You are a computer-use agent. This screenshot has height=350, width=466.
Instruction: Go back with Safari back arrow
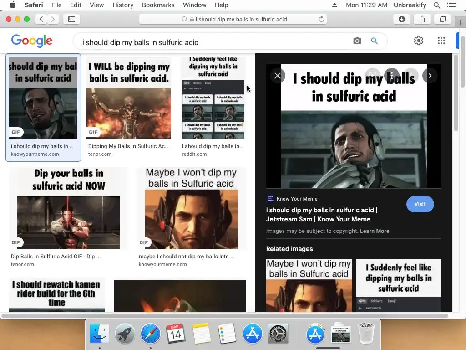[41, 19]
